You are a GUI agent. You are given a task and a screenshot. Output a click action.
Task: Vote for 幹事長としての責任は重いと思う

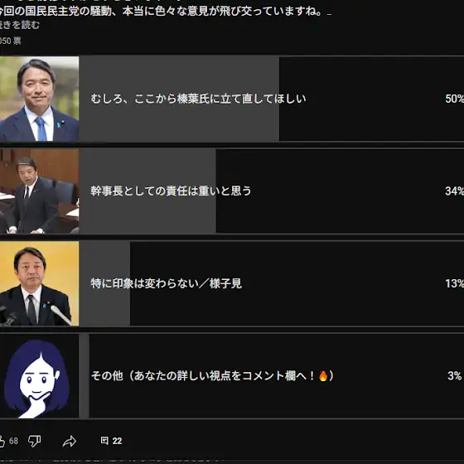pos(171,191)
